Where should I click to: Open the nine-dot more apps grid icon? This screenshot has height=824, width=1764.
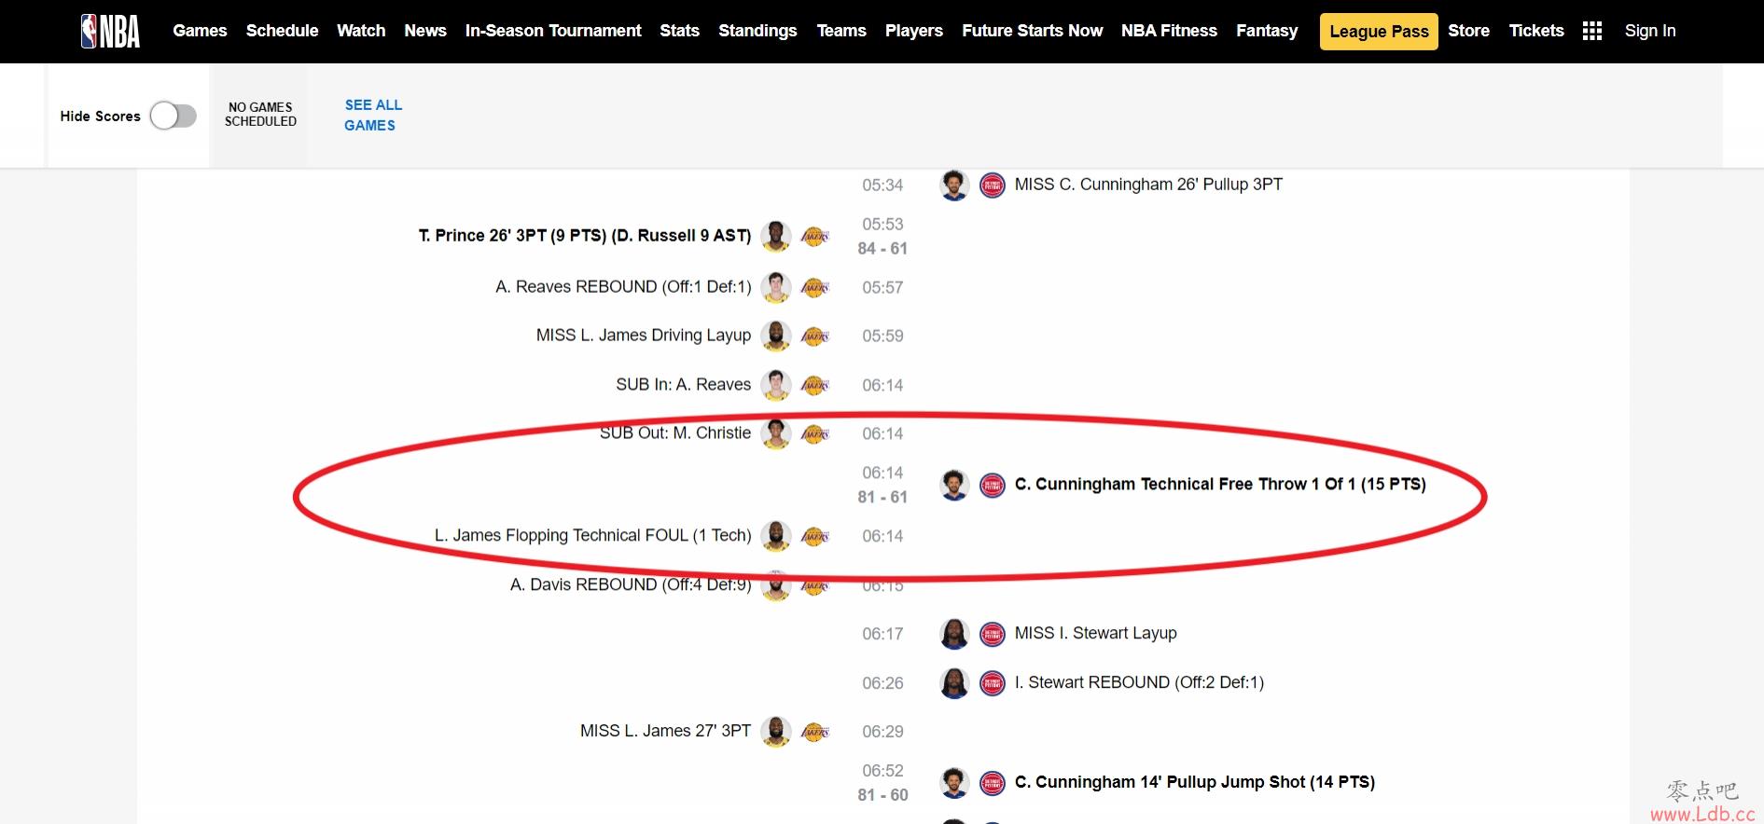tap(1592, 31)
